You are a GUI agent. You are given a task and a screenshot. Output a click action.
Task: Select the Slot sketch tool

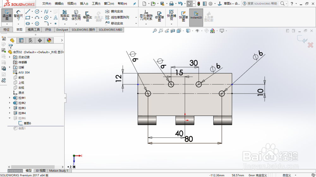click(28, 24)
